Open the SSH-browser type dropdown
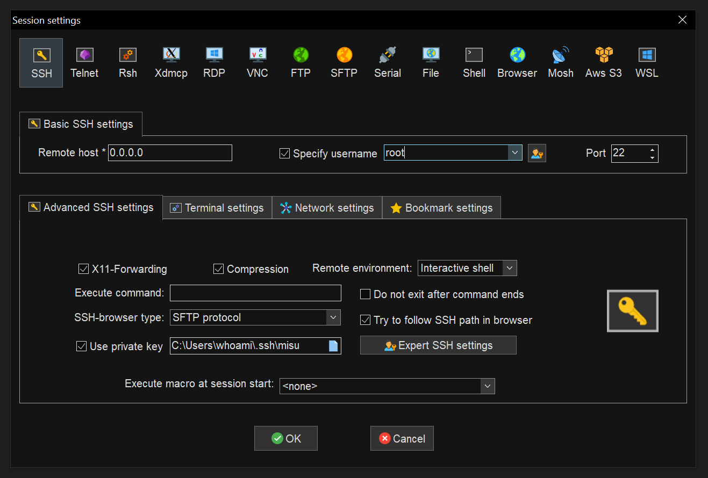This screenshot has width=708, height=478. [x=333, y=317]
